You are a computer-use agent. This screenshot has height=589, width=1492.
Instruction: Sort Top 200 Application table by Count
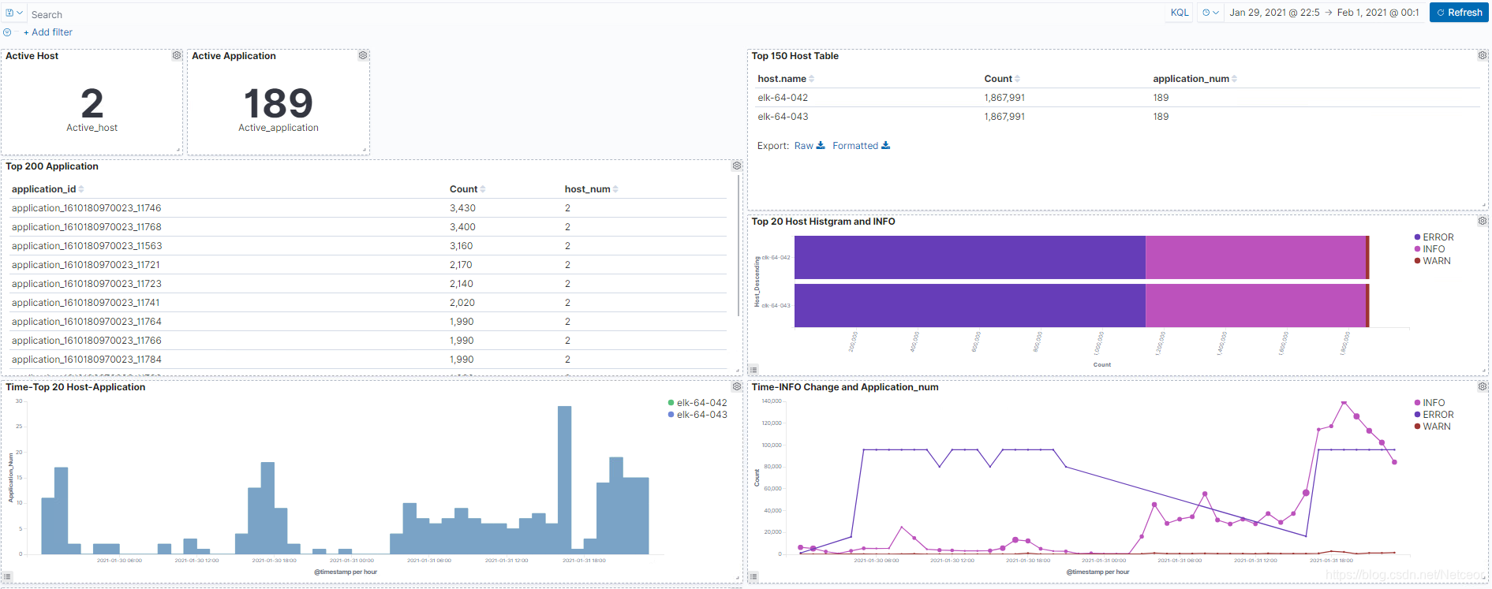pos(467,189)
